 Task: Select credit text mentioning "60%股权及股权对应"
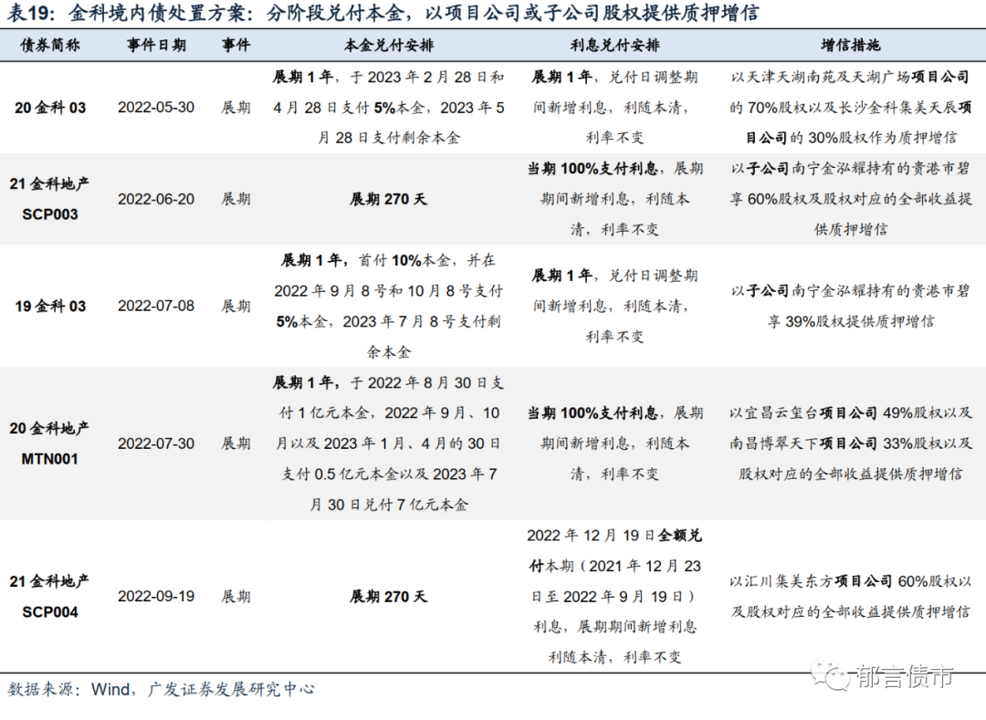[850, 199]
